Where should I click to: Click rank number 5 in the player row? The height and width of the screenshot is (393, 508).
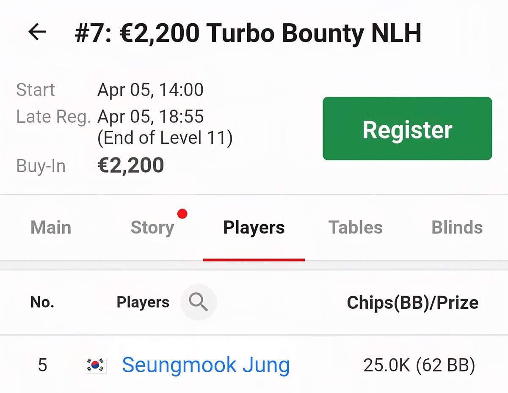pos(42,365)
